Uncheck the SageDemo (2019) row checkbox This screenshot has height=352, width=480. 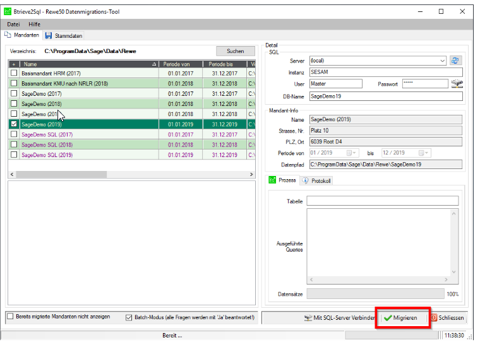14,124
